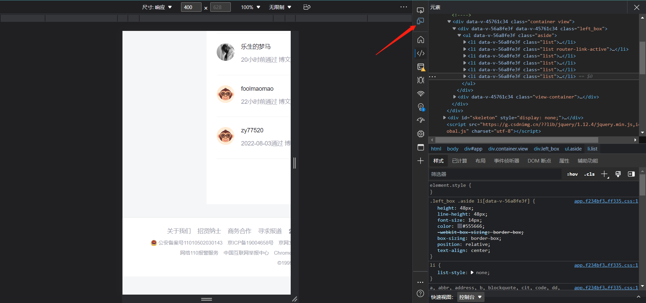Open quick view 控制台 dropdown
The height and width of the screenshot is (303, 646).
tap(470, 297)
